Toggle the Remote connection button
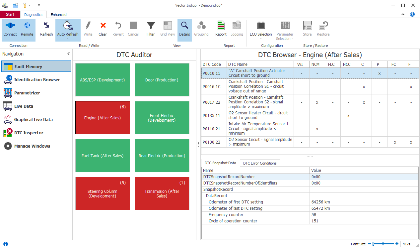Screen dimensions: 420x248 click(x=27, y=30)
